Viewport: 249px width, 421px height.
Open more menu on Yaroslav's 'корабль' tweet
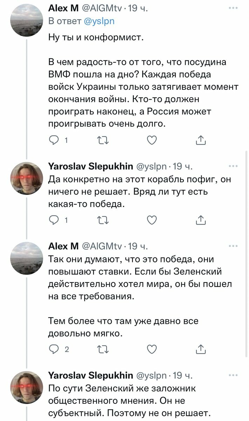pos(232,166)
